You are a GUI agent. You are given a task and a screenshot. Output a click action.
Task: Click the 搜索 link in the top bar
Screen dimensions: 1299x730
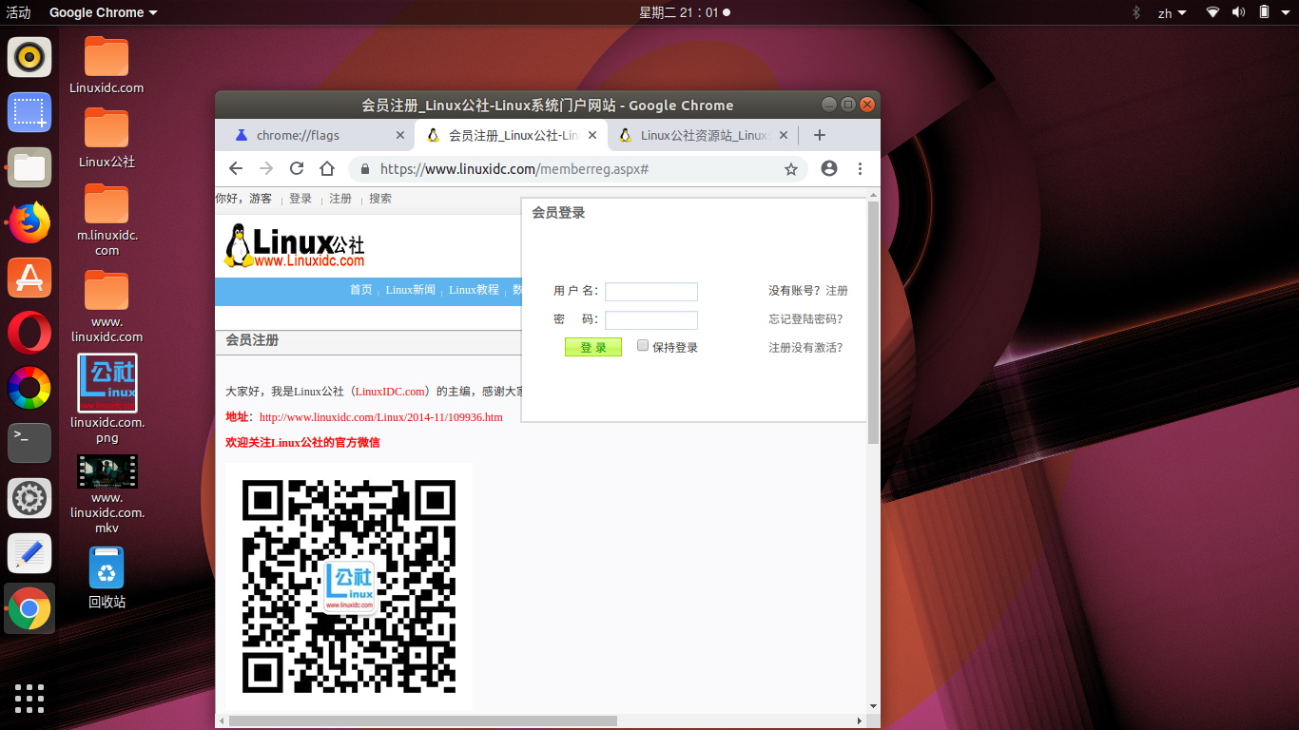pos(380,199)
